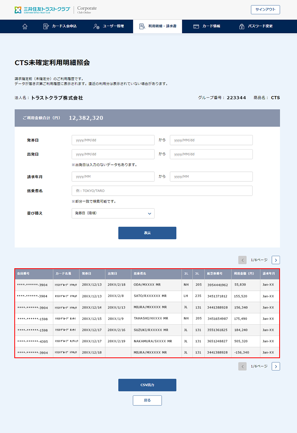
Task: Go to previous page using bottom arrow
Action: [x=242, y=366]
